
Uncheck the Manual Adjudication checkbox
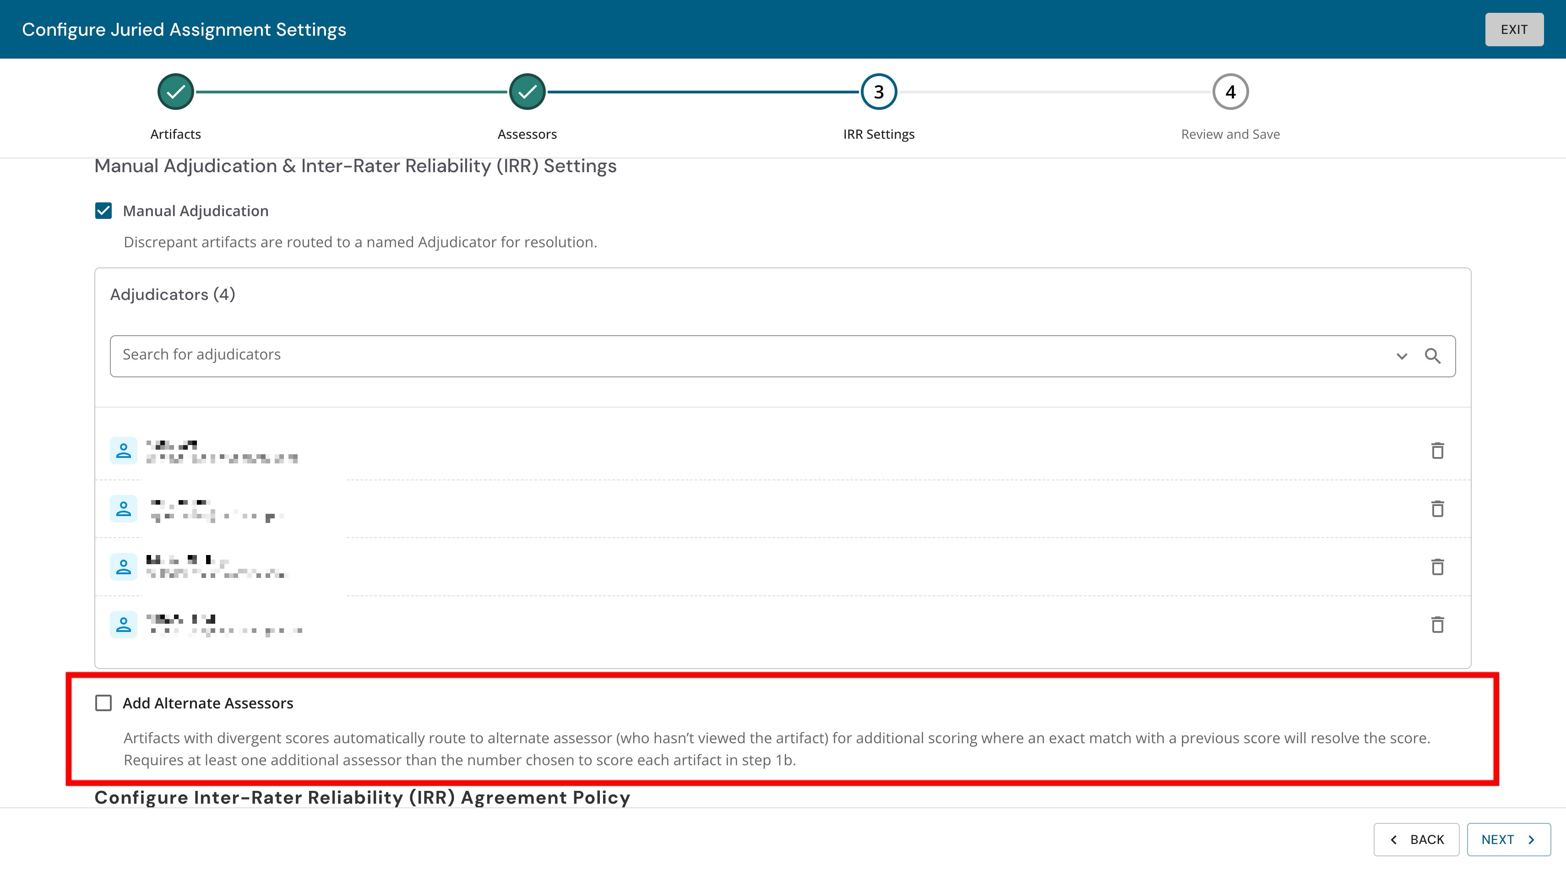[x=103, y=211]
